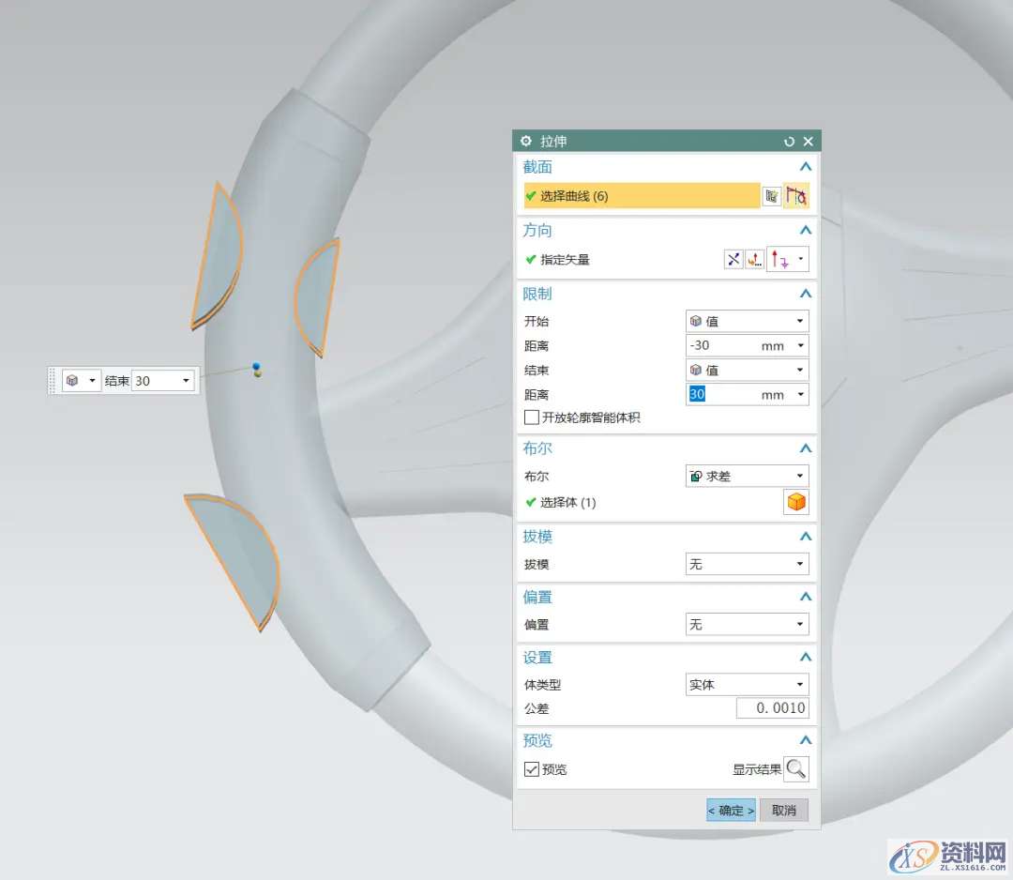Viewport: 1013px width, 880px height.
Task: Click the sketch section icon beside 选择曲线
Action: tap(771, 196)
